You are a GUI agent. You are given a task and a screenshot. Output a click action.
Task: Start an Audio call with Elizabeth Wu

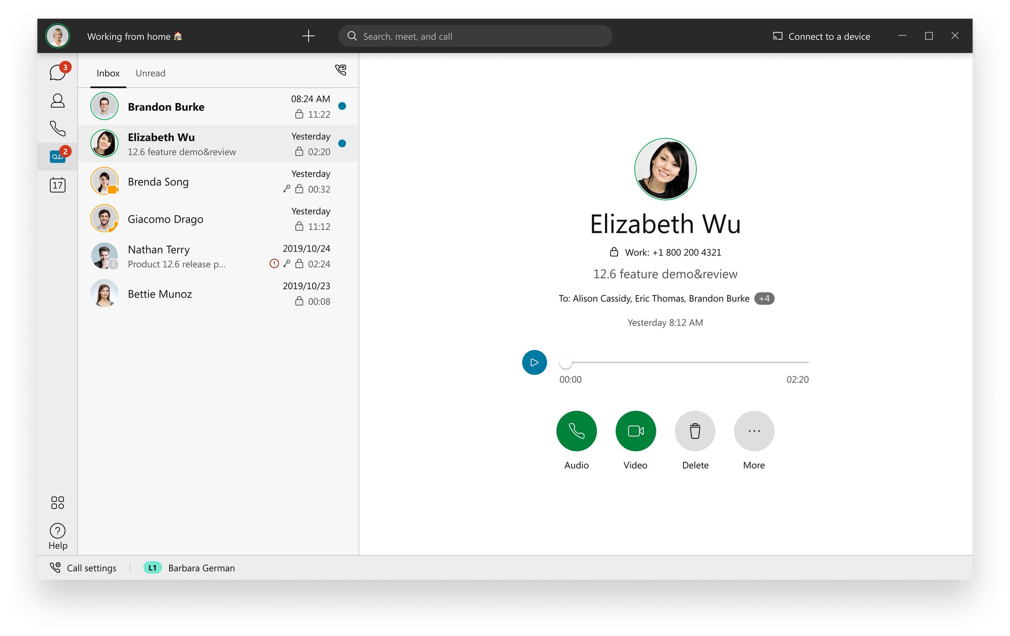(x=576, y=431)
